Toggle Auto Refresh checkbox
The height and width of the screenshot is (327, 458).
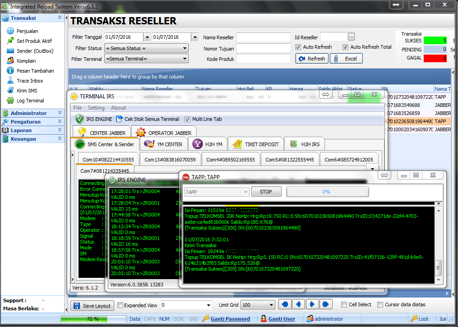(x=298, y=47)
